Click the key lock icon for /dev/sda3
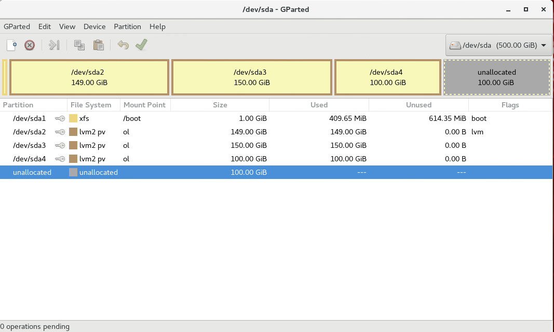 pyautogui.click(x=60, y=145)
